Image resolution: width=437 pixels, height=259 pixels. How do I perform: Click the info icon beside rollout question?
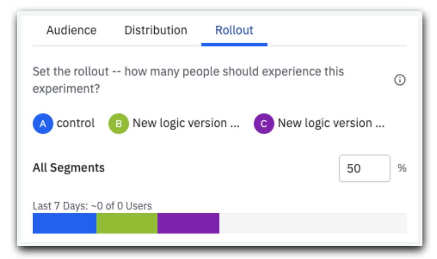click(x=400, y=80)
